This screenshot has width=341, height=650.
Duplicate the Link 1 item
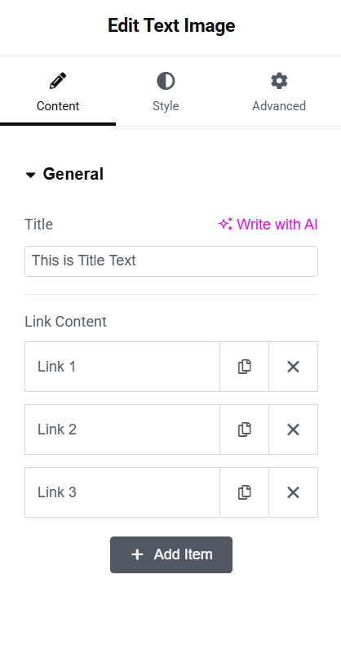pyautogui.click(x=244, y=367)
